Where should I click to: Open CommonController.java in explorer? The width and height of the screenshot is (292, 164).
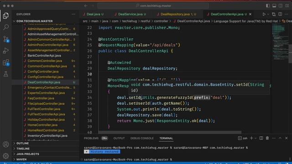pyautogui.click(x=45, y=61)
